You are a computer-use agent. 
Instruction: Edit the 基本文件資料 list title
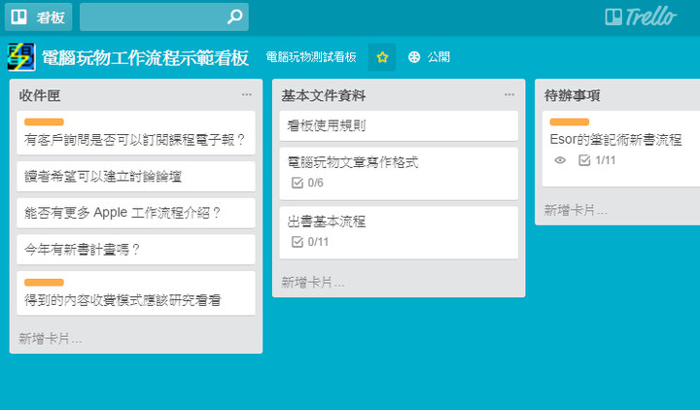pos(323,95)
